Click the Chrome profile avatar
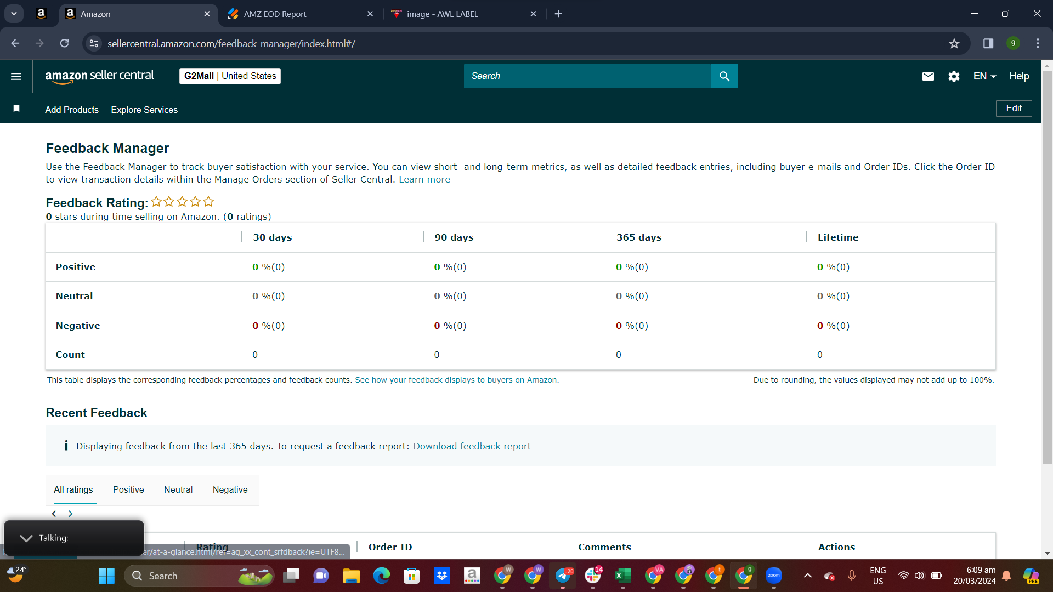 (x=1013, y=43)
